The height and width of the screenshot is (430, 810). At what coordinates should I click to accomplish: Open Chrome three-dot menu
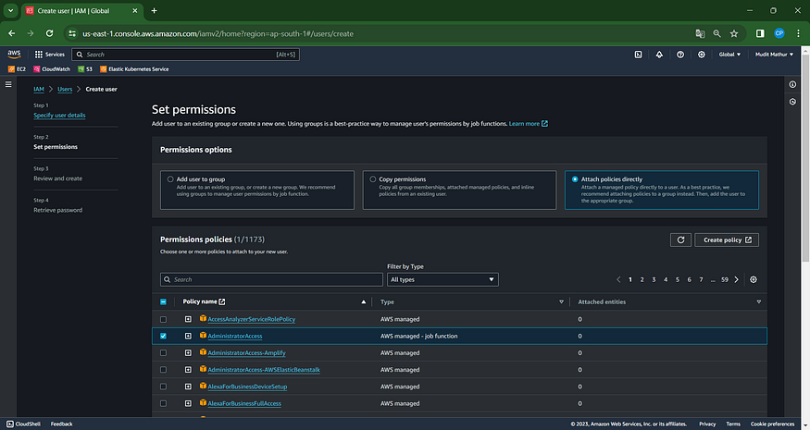point(798,33)
